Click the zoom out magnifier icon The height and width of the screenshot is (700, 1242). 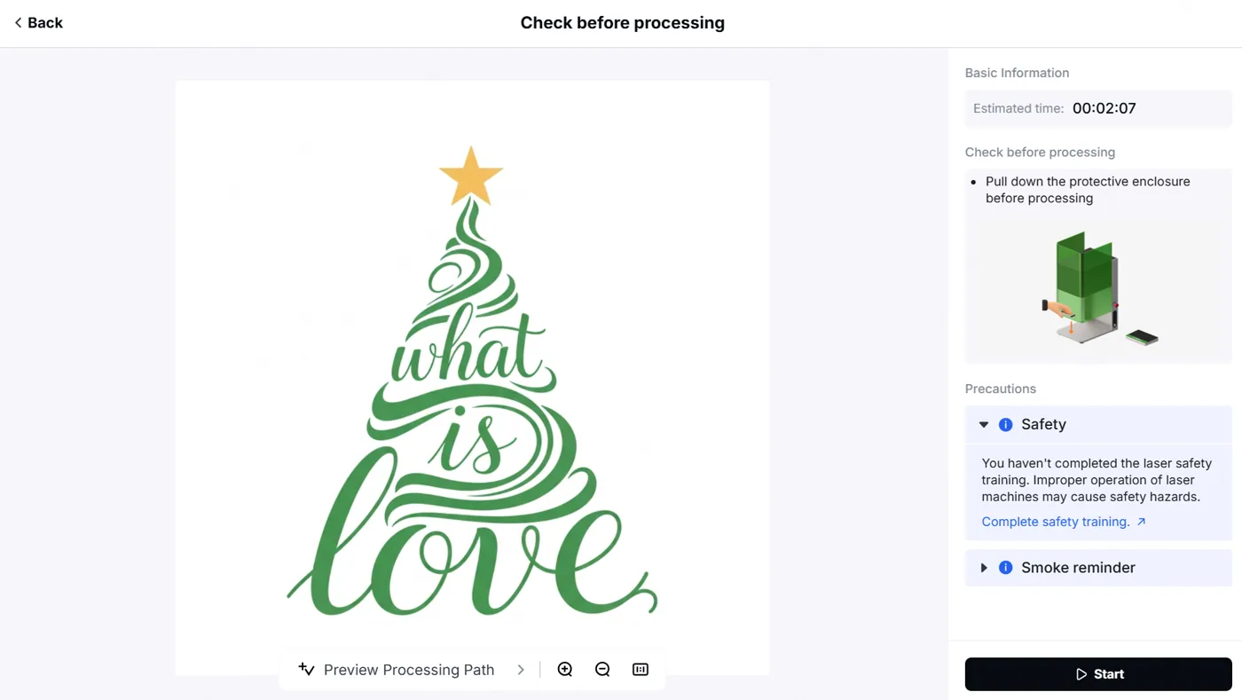click(602, 669)
